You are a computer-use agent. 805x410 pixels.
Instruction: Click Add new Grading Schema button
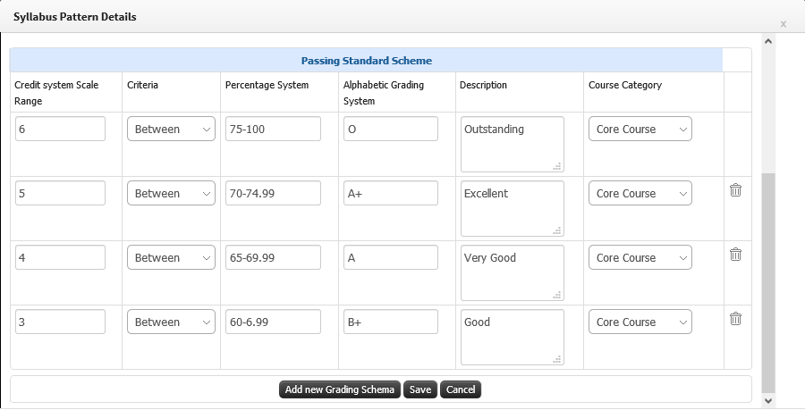pyautogui.click(x=339, y=389)
